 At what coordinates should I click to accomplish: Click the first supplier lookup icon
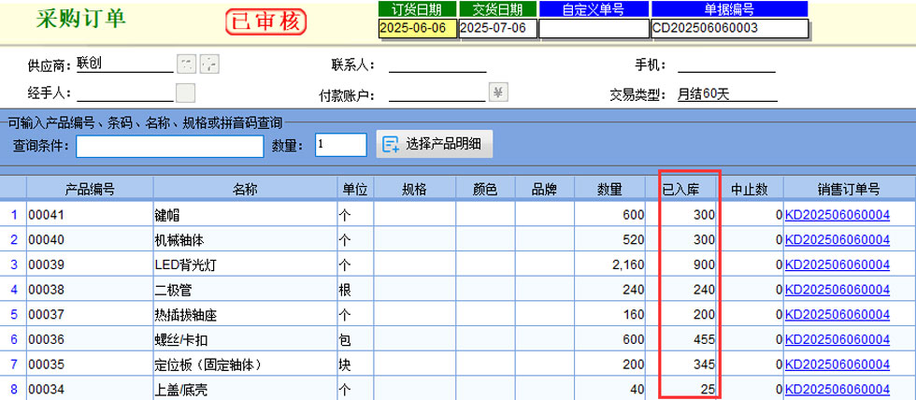pos(187,64)
